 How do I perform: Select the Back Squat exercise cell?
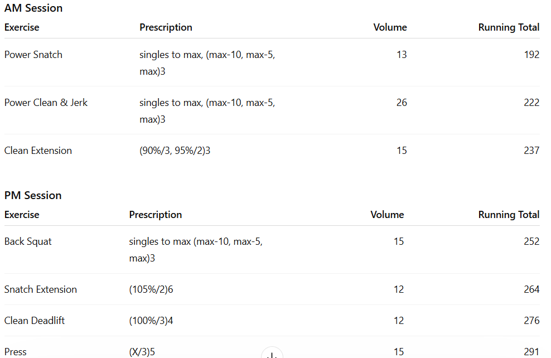click(28, 241)
